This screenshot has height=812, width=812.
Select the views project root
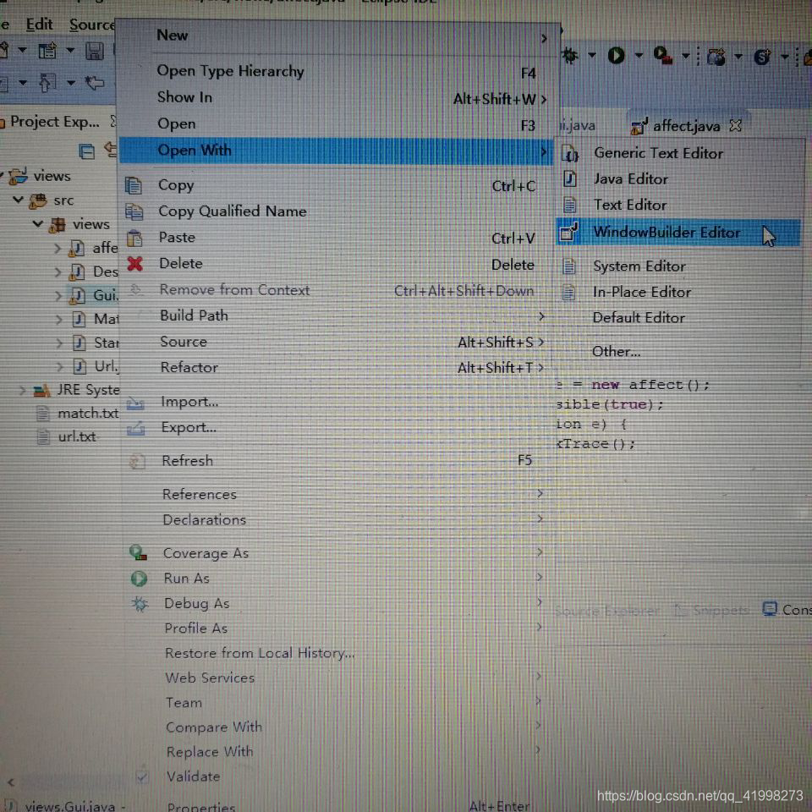tap(52, 176)
